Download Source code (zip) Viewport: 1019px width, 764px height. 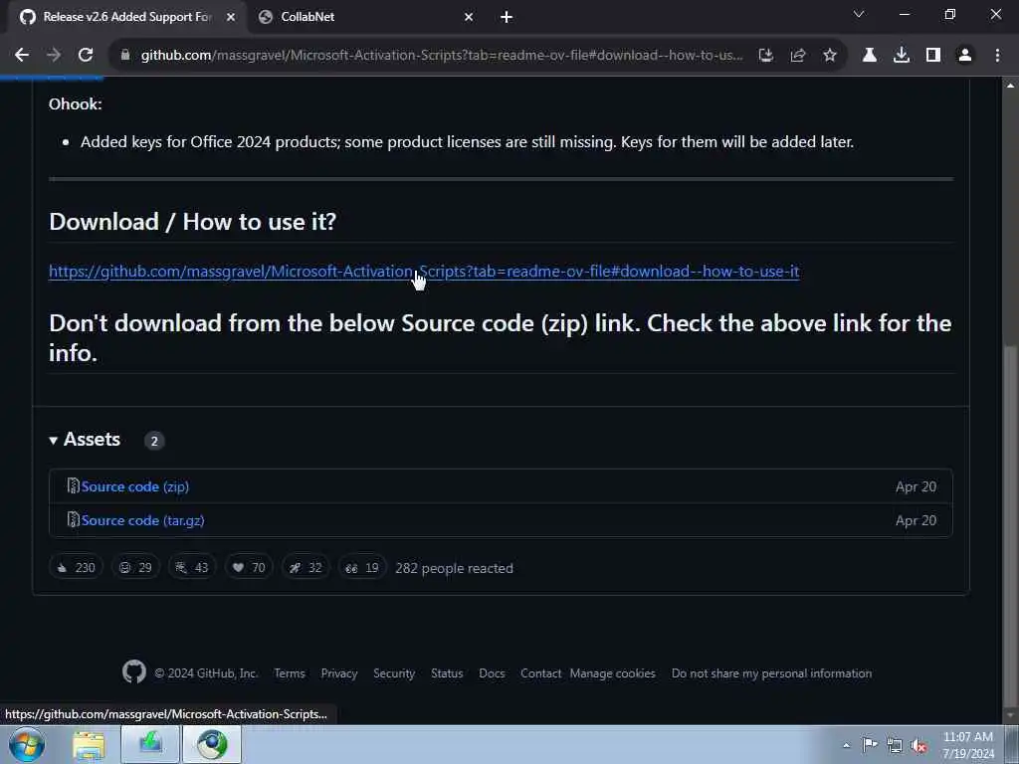pos(134,486)
